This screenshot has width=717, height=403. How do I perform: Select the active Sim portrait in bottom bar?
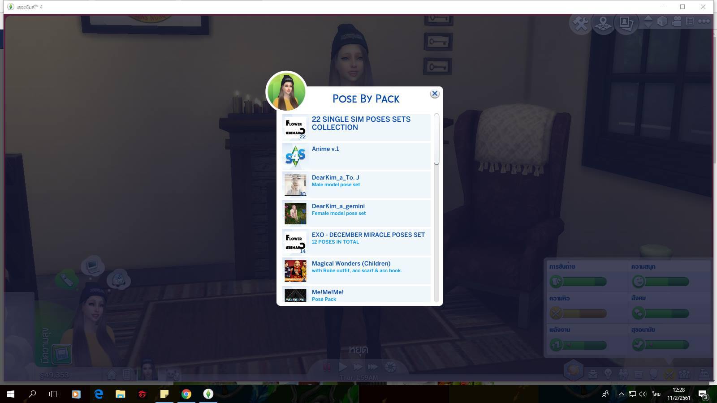[147, 370]
